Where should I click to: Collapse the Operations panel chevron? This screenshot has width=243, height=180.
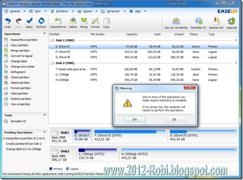[45, 34]
